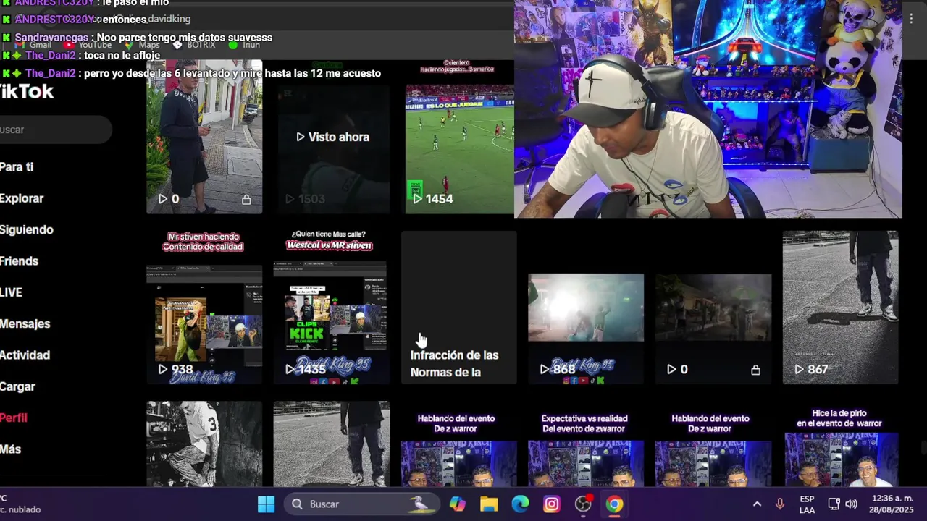Click lock icon on man-on-sidewalk video
The width and height of the screenshot is (927, 521).
tap(246, 199)
